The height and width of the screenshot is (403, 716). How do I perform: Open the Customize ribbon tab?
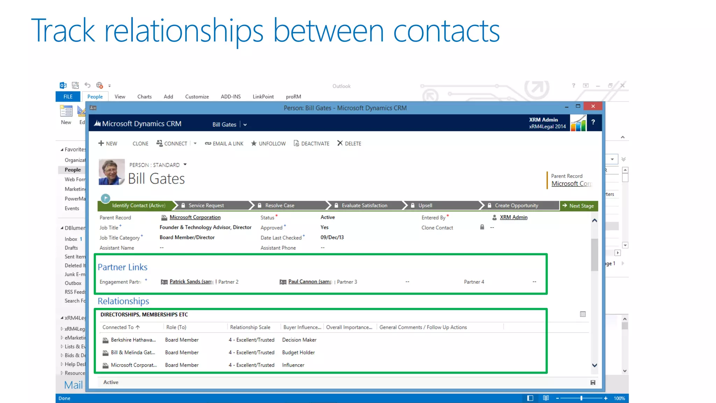(x=197, y=97)
